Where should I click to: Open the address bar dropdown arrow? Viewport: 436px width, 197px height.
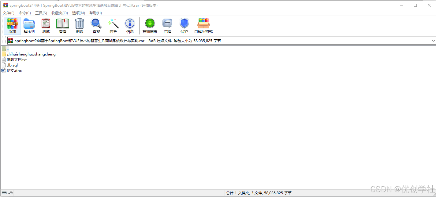(433, 41)
